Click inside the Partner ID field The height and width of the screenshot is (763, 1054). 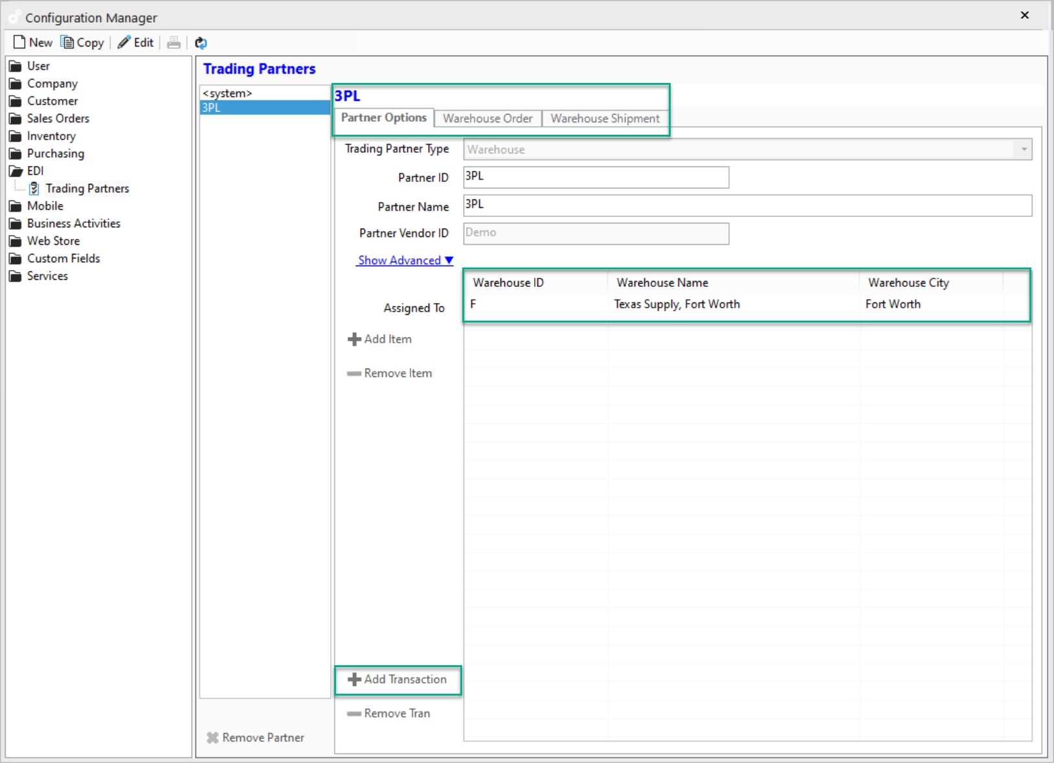(x=595, y=177)
